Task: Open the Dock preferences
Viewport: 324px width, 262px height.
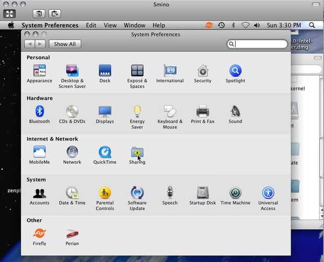Action: [x=105, y=74]
